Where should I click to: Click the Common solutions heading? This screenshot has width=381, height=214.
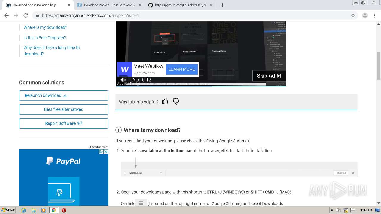click(42, 83)
